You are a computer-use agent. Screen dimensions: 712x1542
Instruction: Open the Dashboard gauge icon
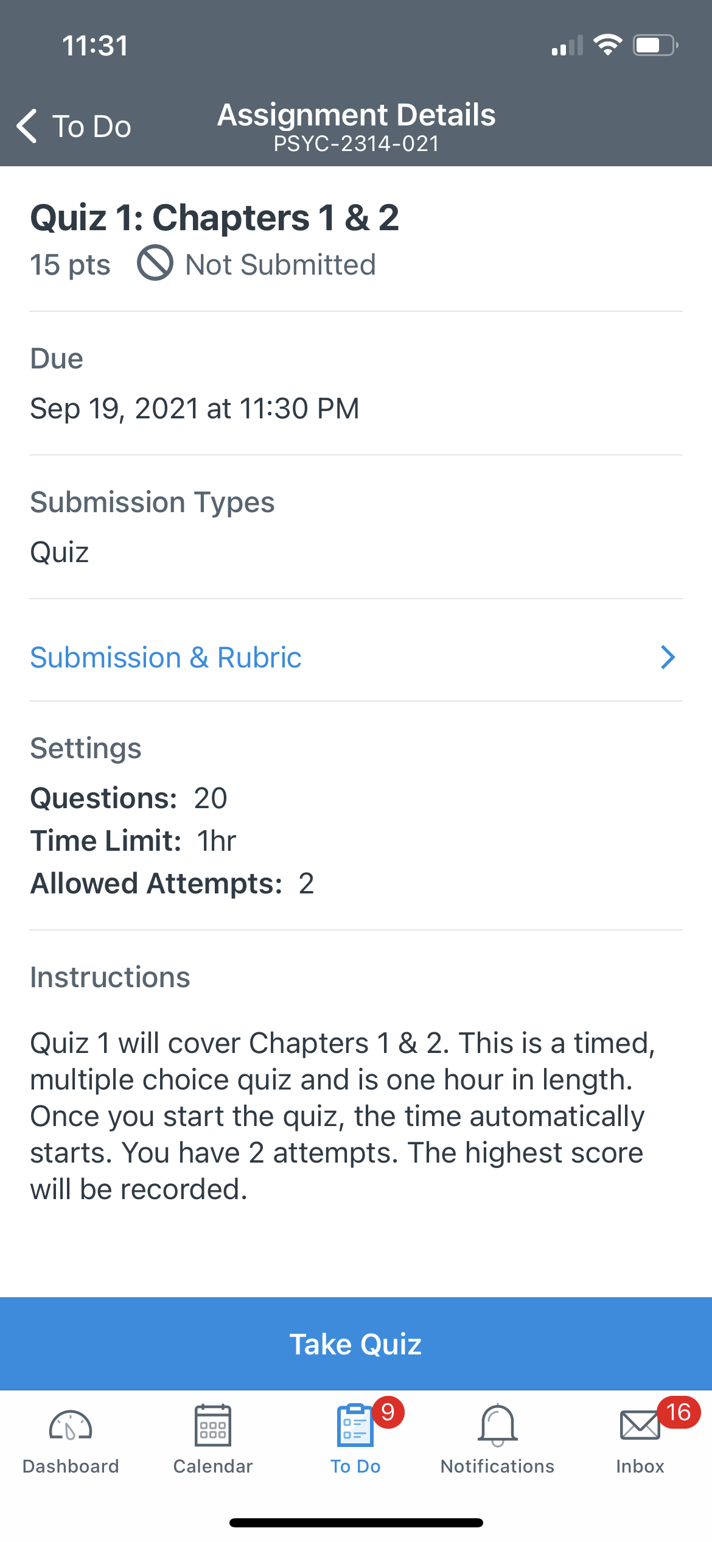[x=71, y=1426]
